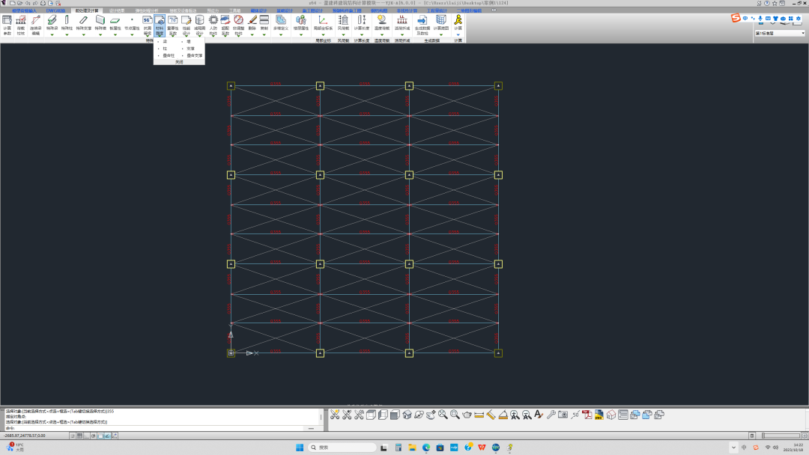The height and width of the screenshot is (455, 809).
Task: Open the 温度荷载 temperature load tool
Action: click(382, 23)
